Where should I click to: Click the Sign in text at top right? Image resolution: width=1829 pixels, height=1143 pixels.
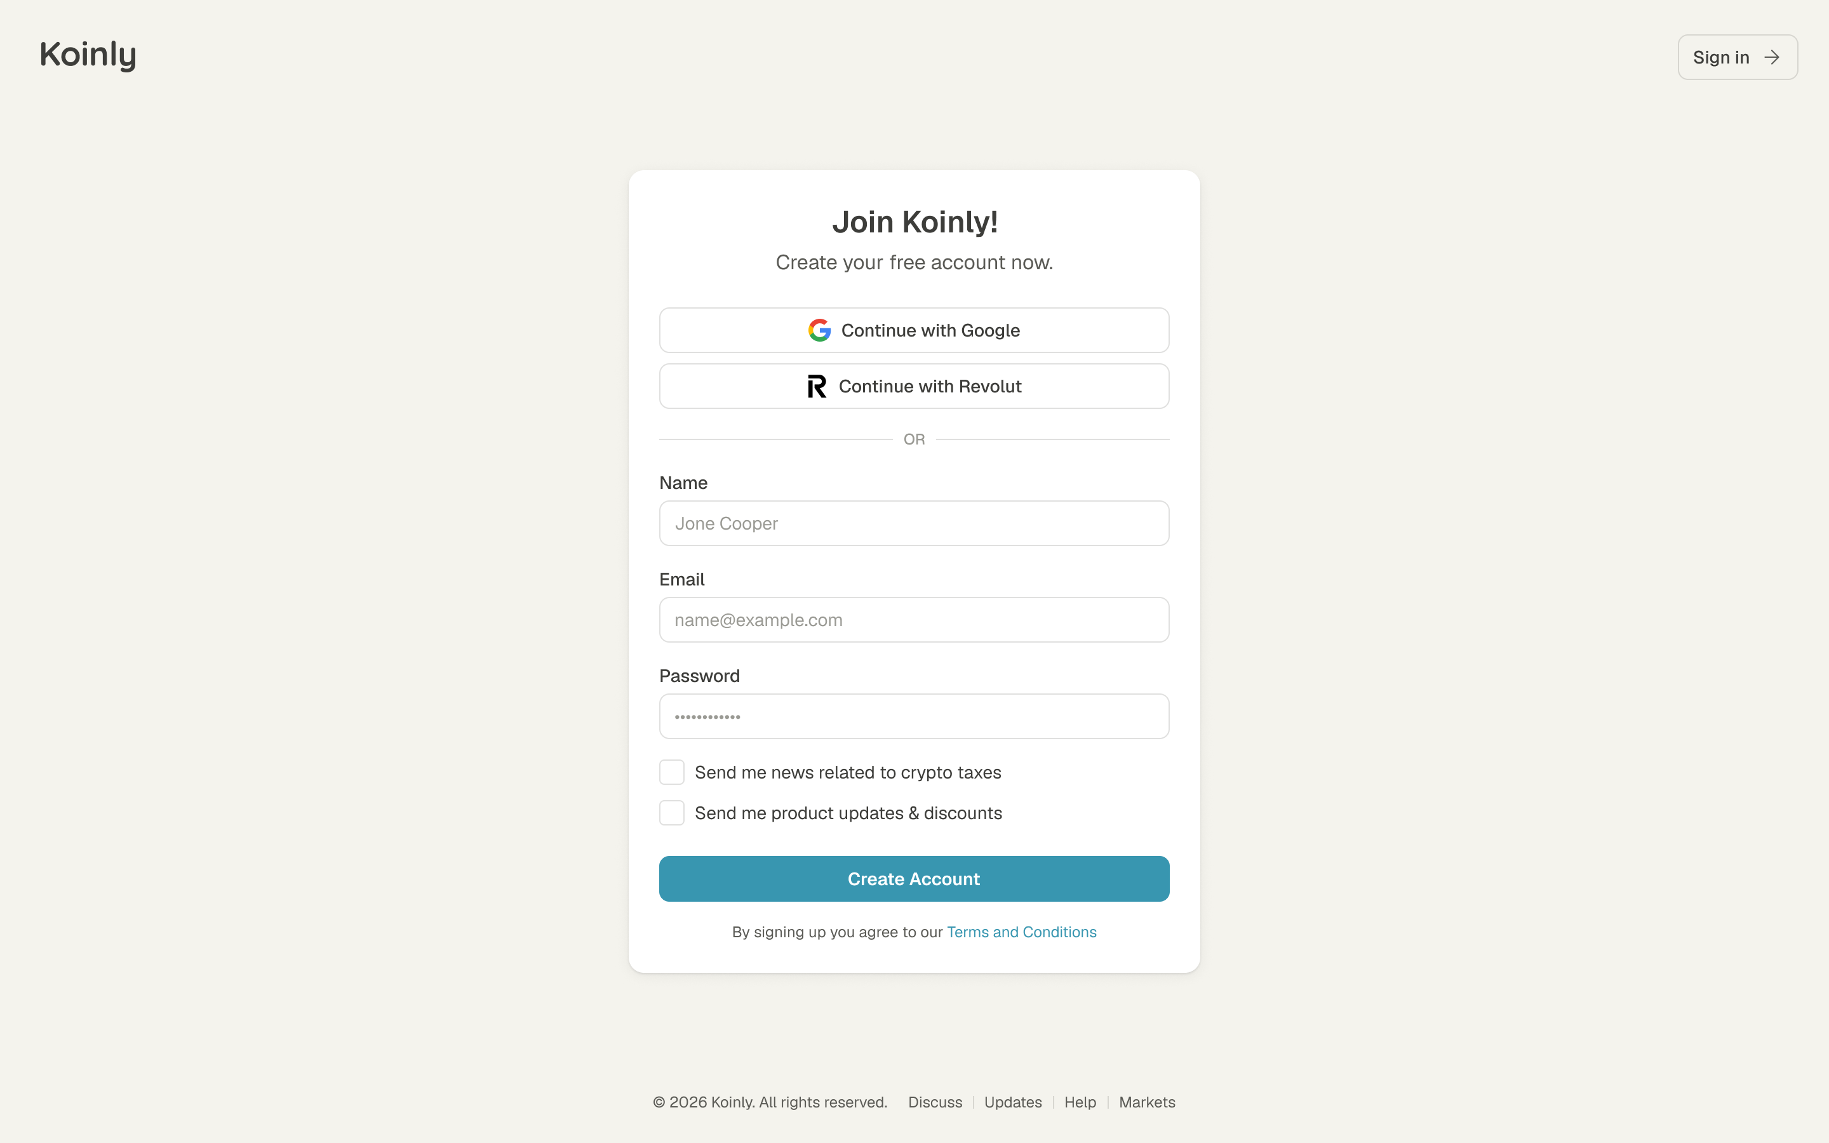1721,57
